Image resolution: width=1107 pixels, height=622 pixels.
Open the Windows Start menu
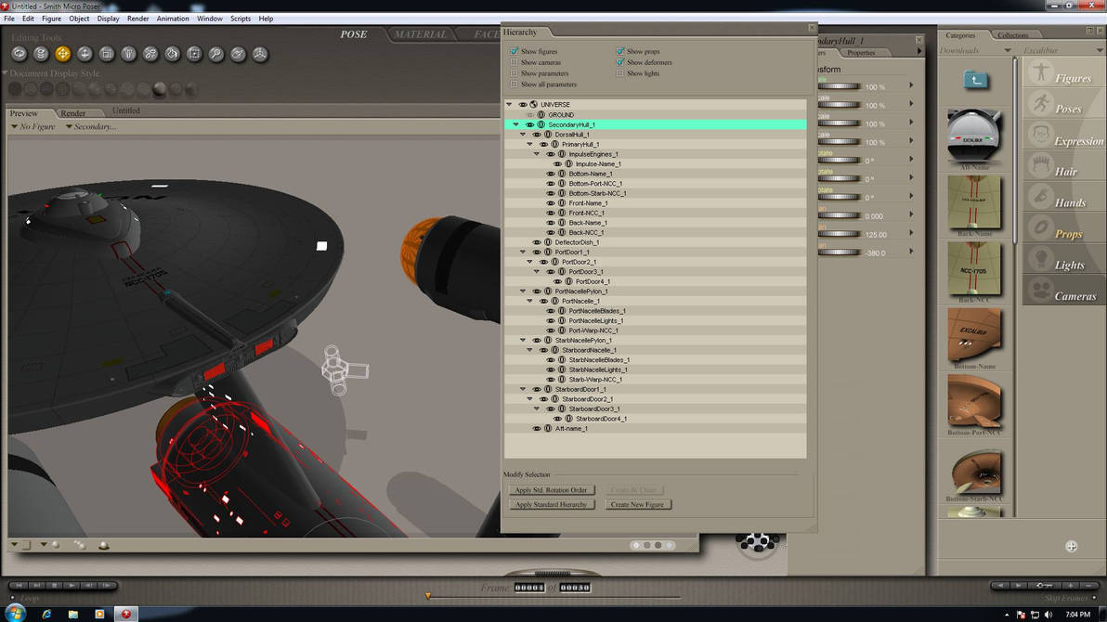click(15, 613)
